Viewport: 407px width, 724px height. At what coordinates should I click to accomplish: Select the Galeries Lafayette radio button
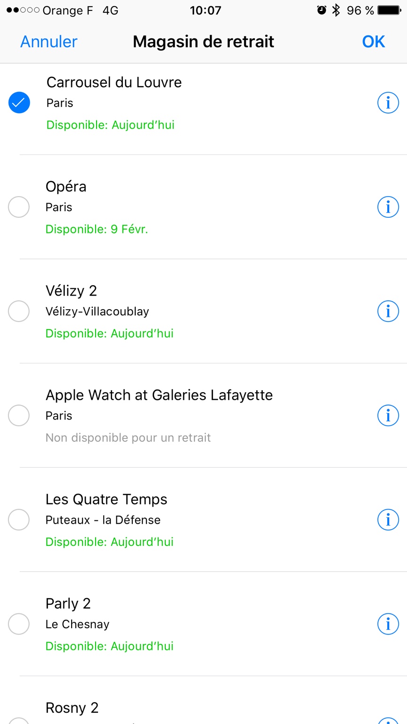tap(19, 415)
